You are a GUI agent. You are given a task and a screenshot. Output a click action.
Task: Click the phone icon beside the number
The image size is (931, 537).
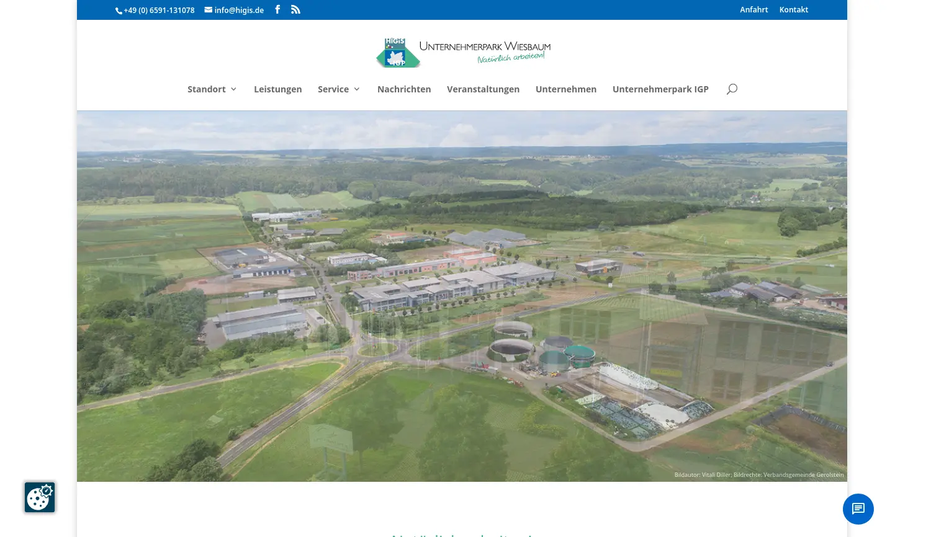pyautogui.click(x=119, y=11)
